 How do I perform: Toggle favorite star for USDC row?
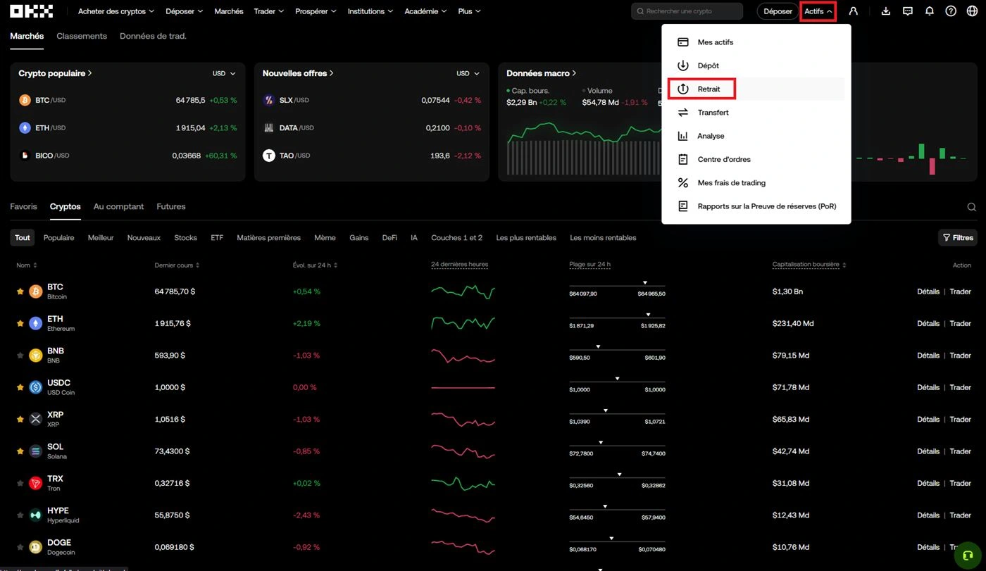click(20, 387)
